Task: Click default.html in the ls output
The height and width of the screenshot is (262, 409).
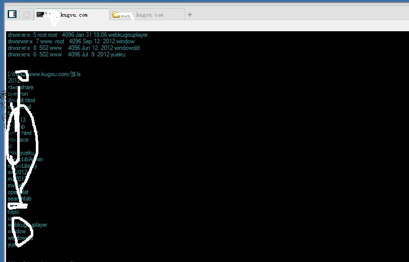Action: (x=21, y=100)
